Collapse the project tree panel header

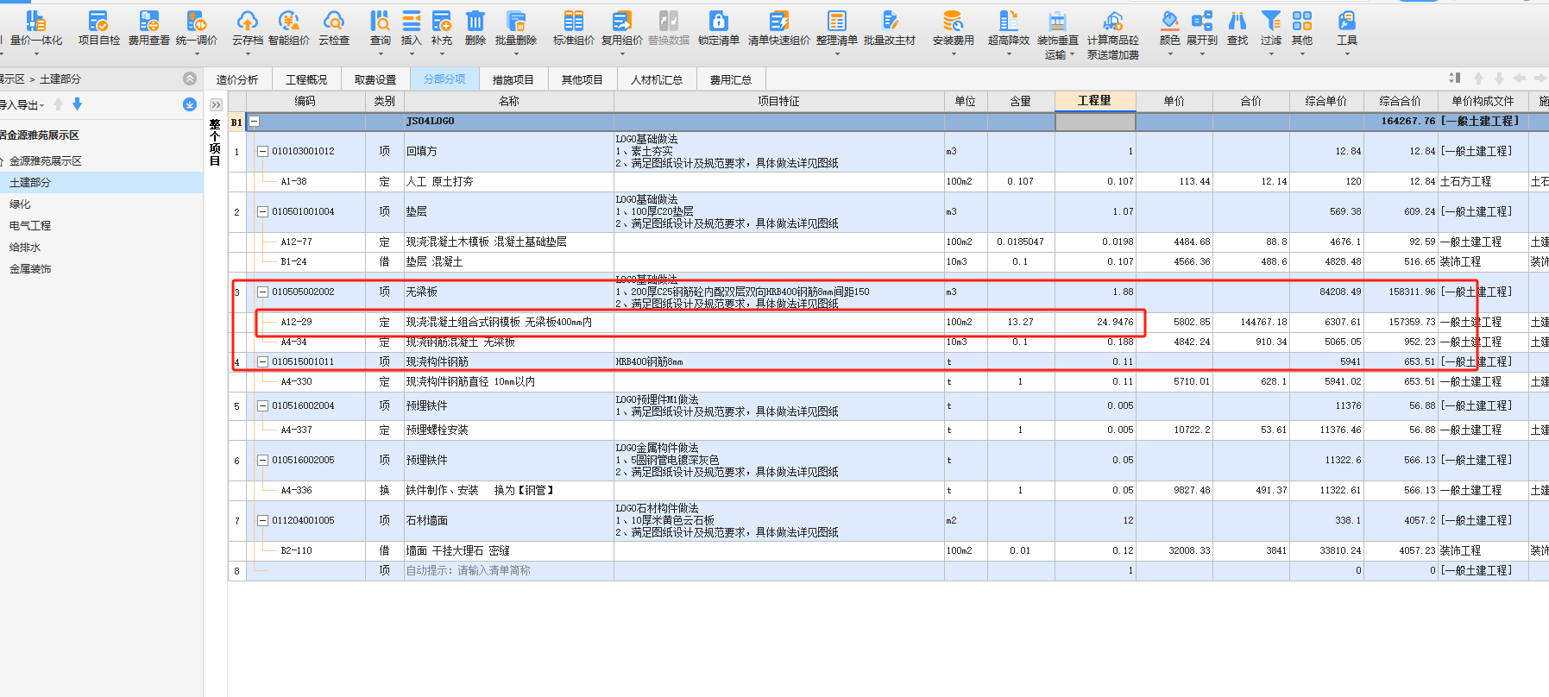pyautogui.click(x=190, y=78)
